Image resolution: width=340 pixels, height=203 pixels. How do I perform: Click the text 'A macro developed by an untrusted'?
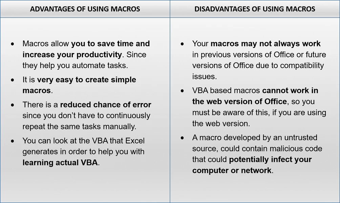click(255, 137)
